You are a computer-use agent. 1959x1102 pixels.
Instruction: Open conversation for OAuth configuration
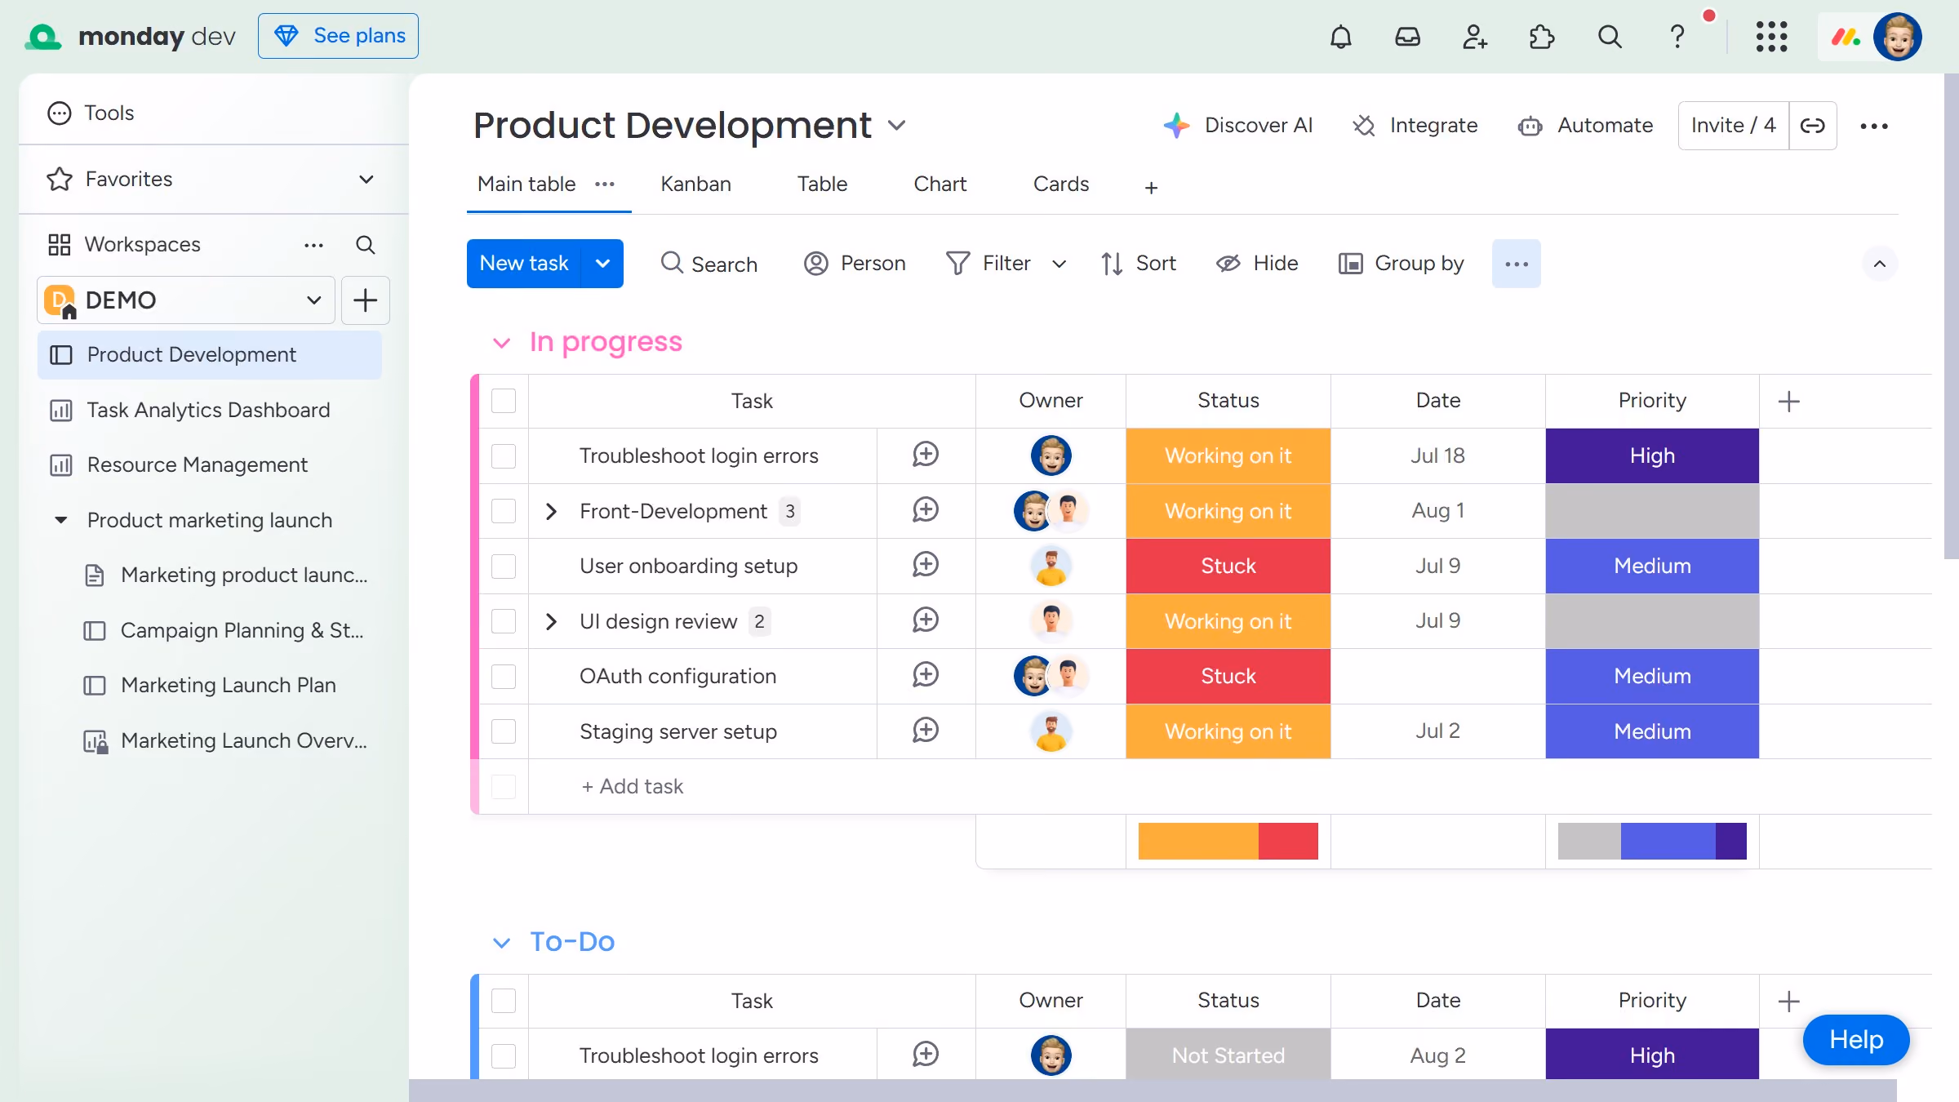[926, 675]
